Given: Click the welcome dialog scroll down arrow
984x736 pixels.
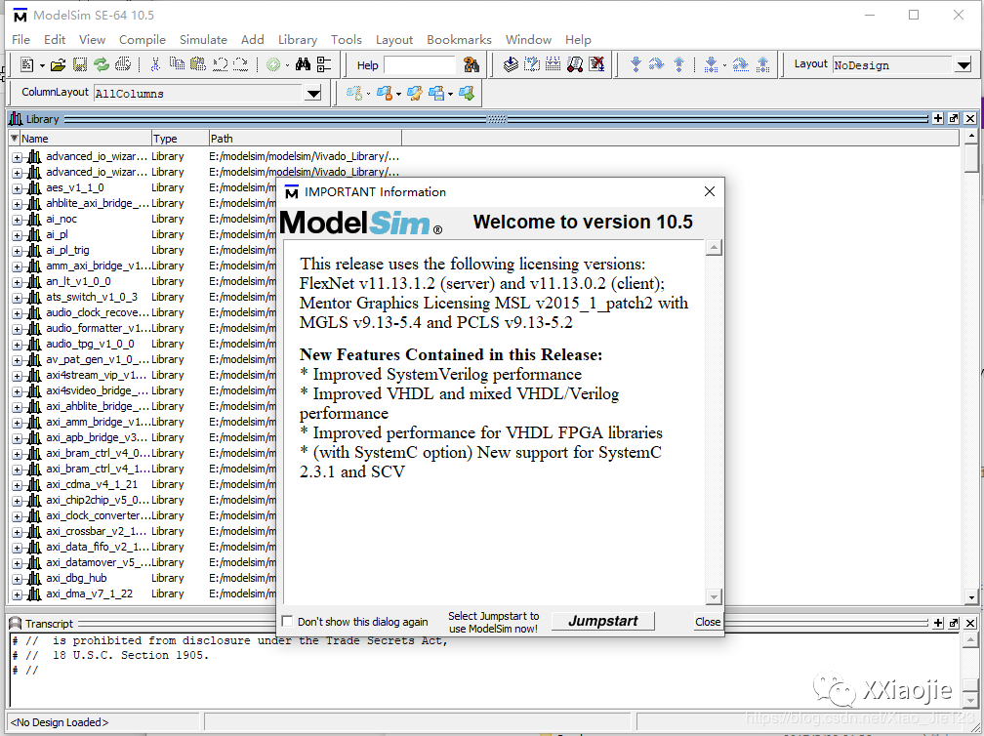Looking at the screenshot, I should 714,596.
